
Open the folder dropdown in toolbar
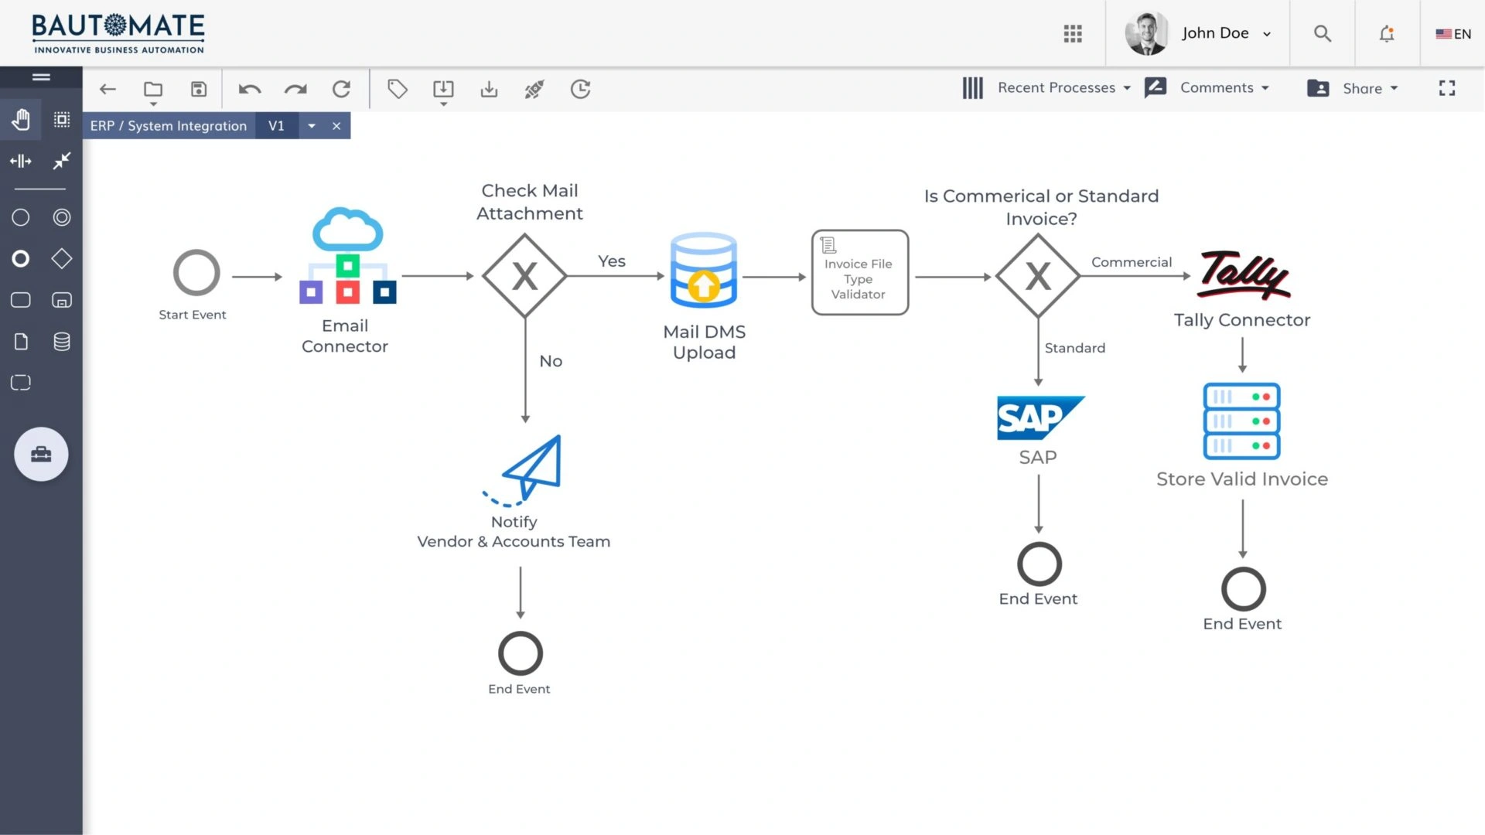(x=153, y=91)
